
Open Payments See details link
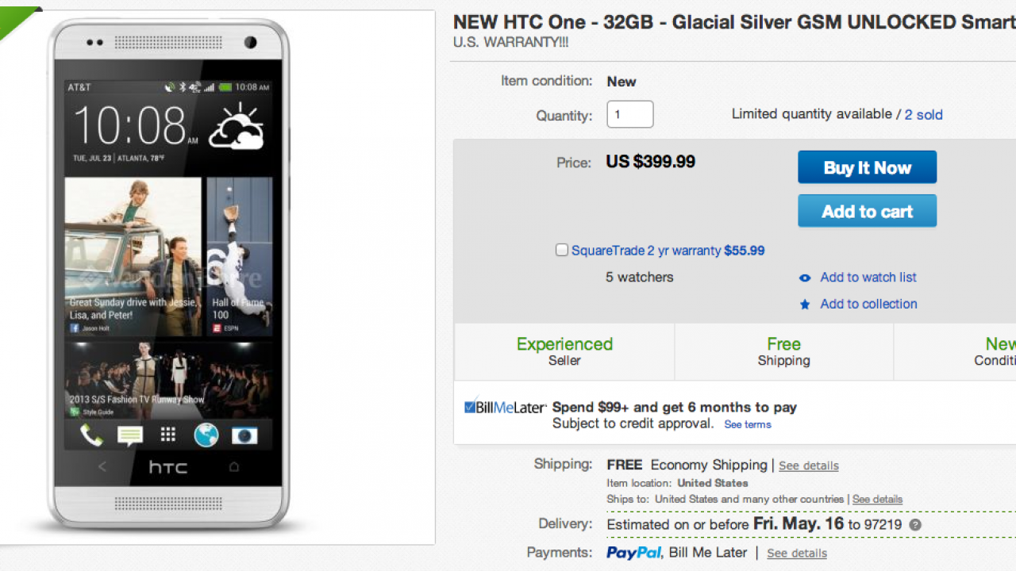click(x=797, y=554)
